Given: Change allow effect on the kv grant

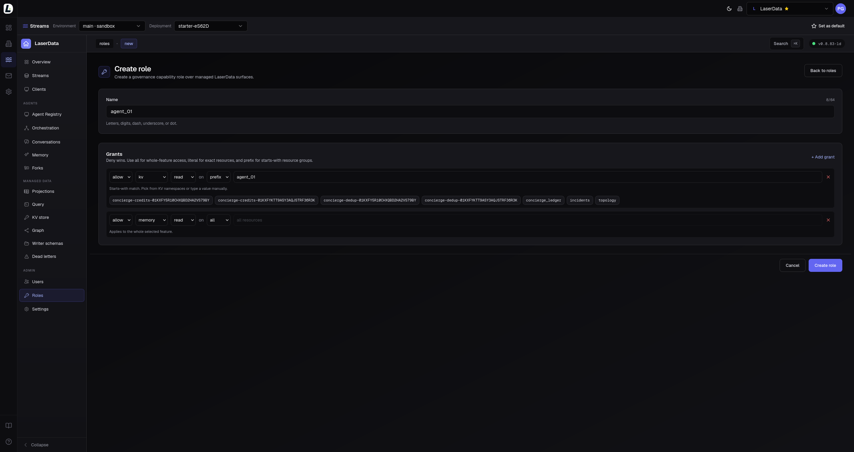Looking at the screenshot, I should (121, 177).
